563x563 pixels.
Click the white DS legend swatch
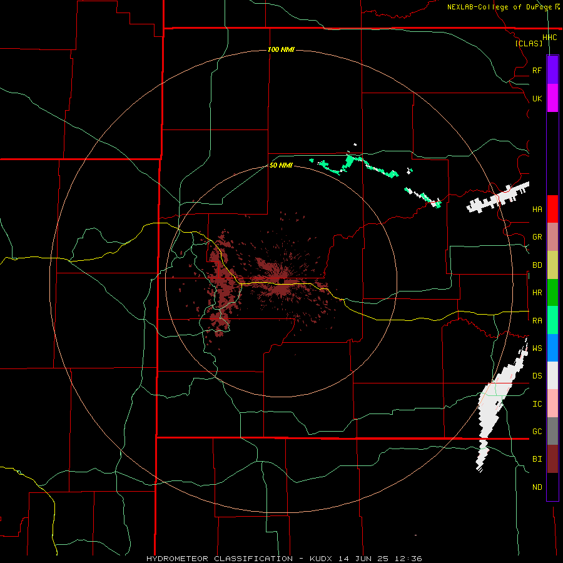tap(552, 375)
